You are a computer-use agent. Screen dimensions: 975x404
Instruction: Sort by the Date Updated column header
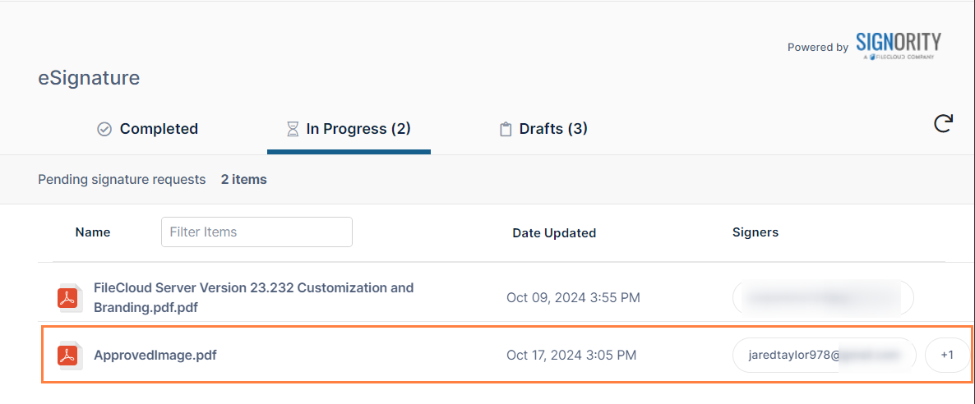tap(554, 233)
